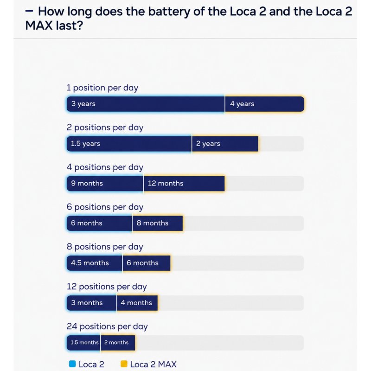The image size is (371, 371).
Task: Click the 1.5 years bar segment
Action: tap(129, 144)
